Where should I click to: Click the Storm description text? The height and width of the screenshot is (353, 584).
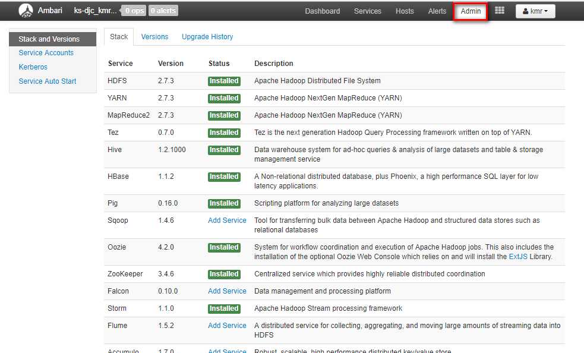328,308
